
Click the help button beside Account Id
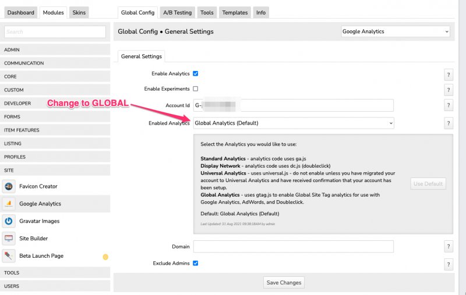click(x=449, y=105)
